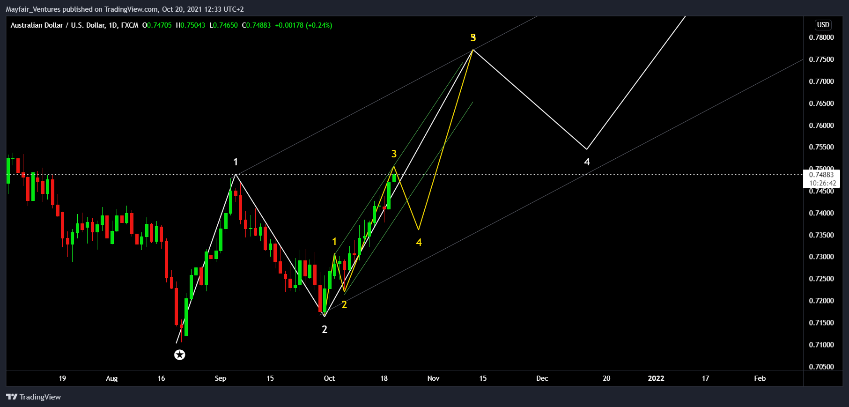Click the 0.78000 price axis label
The width and height of the screenshot is (849, 407).
point(821,37)
